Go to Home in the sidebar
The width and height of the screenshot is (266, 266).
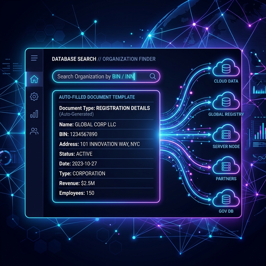click(34, 79)
